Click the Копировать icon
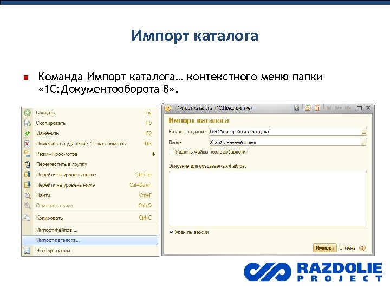Screen dimensions: 390x293 click(28, 218)
